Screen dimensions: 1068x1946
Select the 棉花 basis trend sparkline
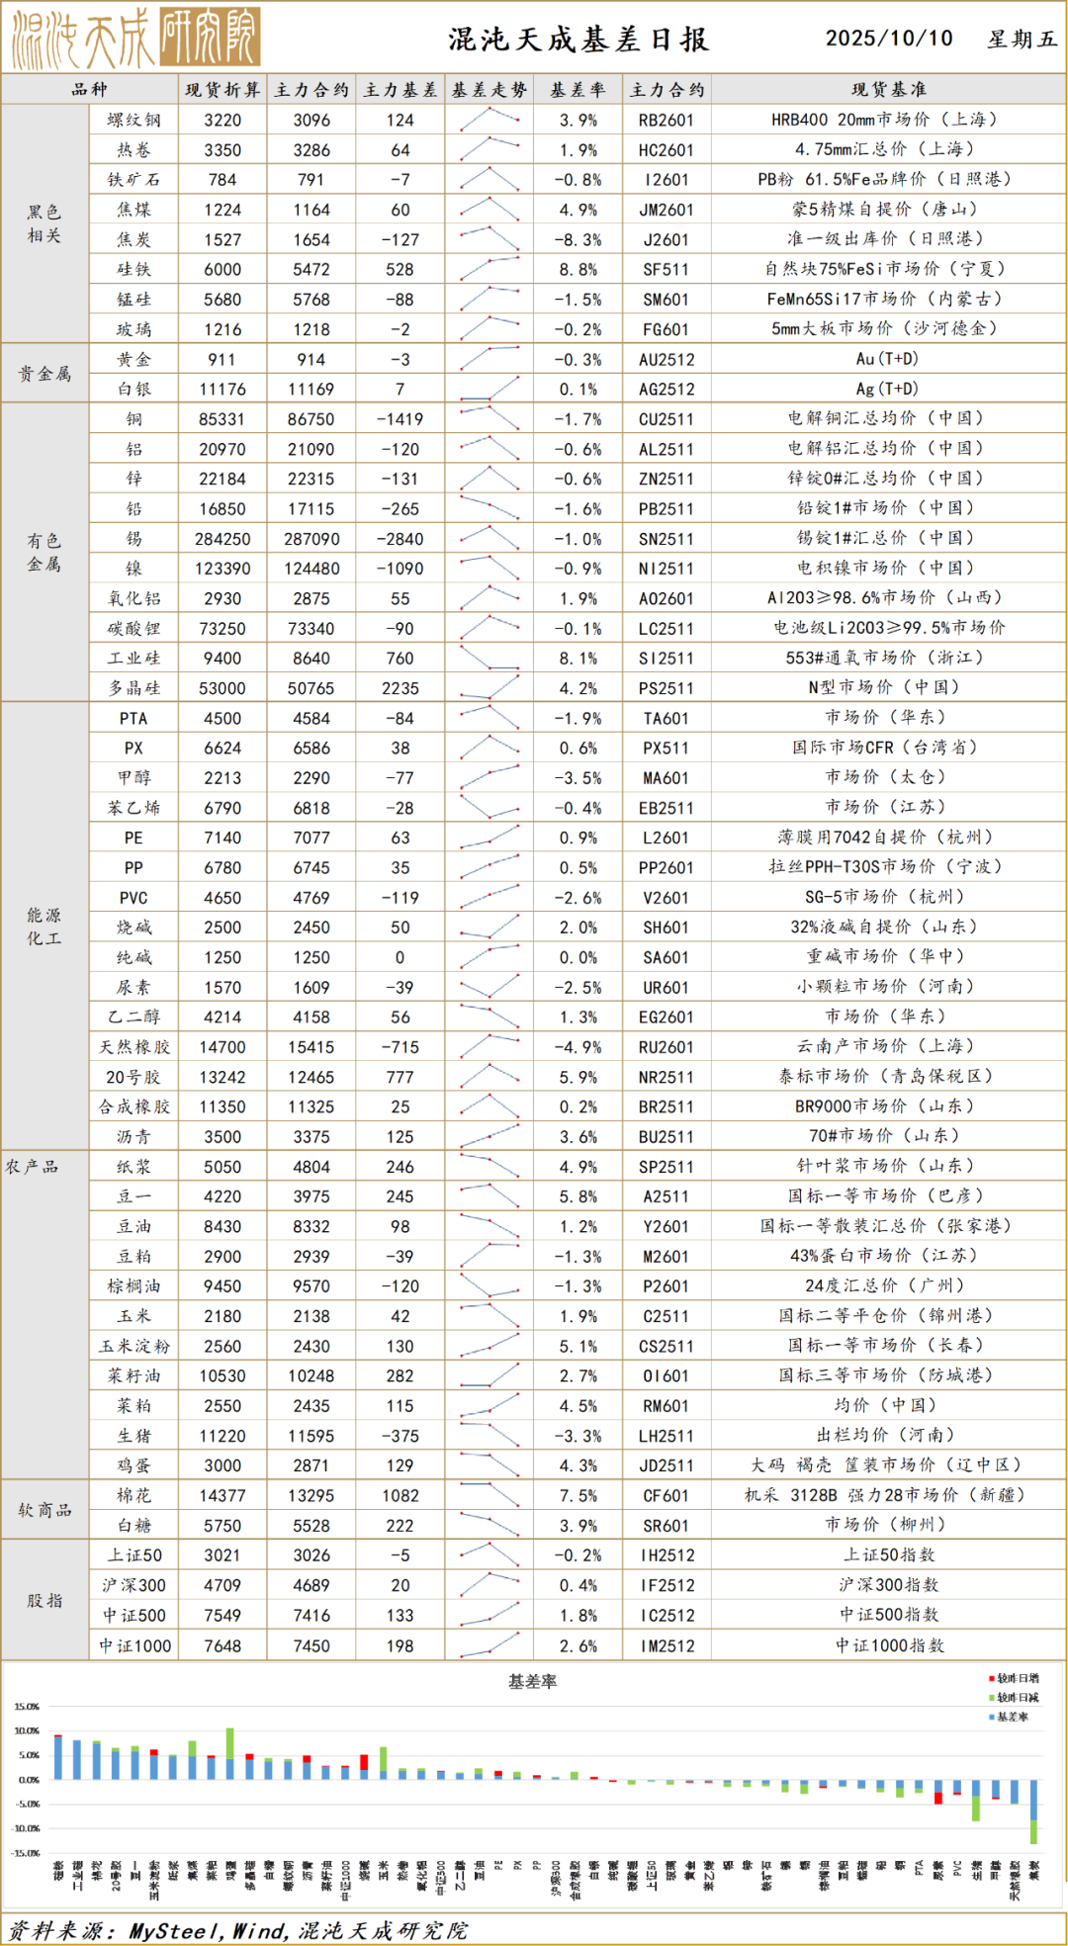point(489,1495)
